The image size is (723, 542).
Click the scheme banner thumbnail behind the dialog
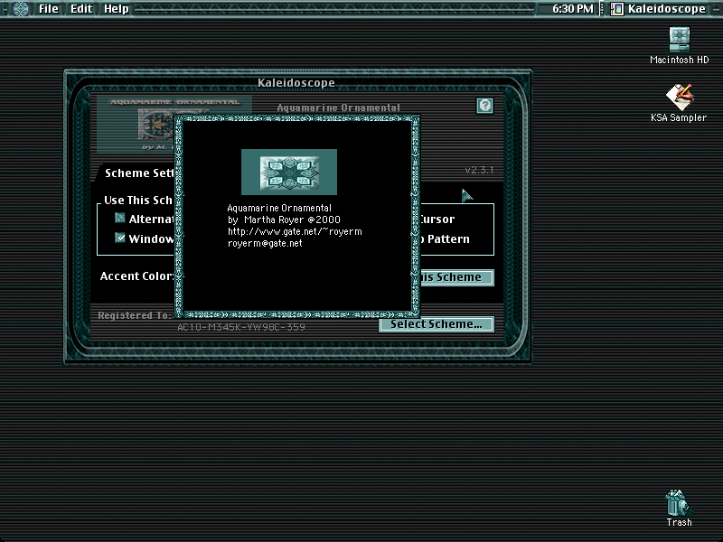click(x=136, y=125)
